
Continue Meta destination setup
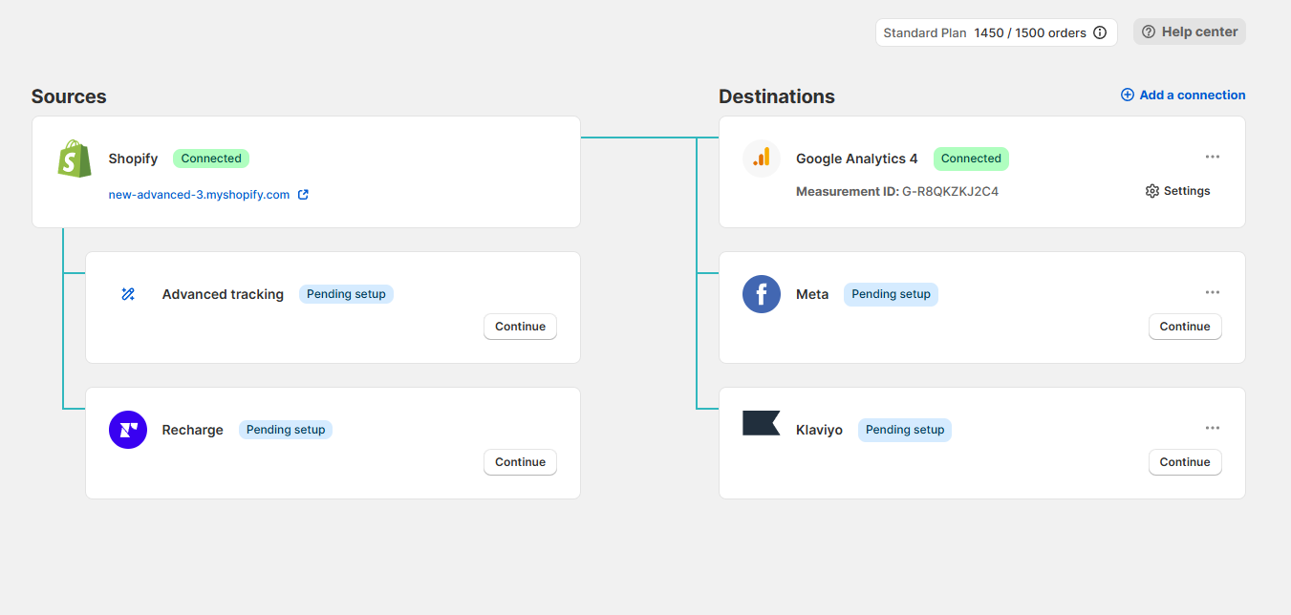pyautogui.click(x=1185, y=327)
